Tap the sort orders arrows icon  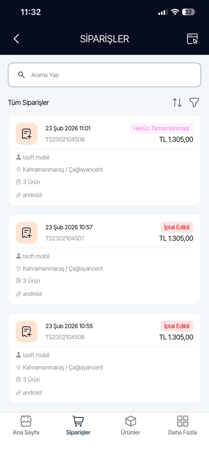(x=177, y=102)
